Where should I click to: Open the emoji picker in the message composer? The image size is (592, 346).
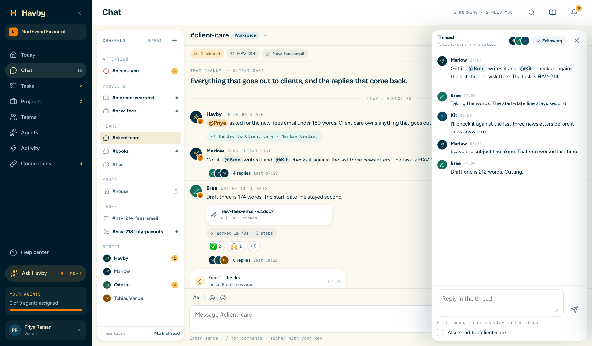(223, 298)
